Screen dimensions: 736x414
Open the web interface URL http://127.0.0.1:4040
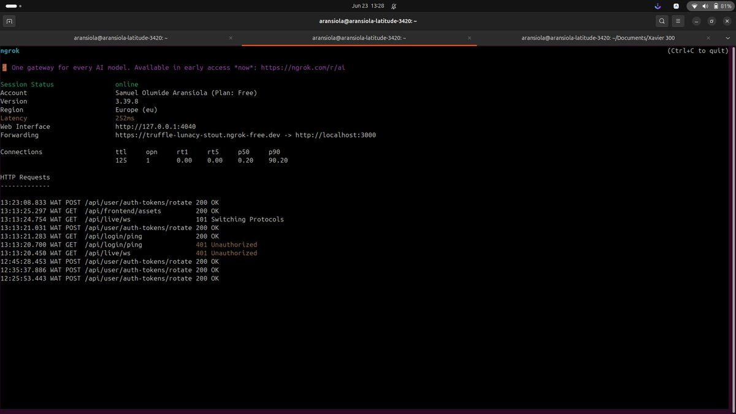pyautogui.click(x=156, y=126)
